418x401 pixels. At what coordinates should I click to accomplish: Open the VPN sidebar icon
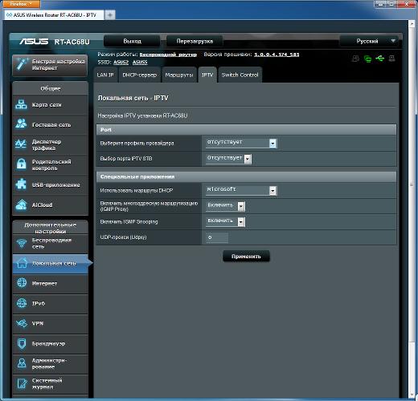[22, 323]
